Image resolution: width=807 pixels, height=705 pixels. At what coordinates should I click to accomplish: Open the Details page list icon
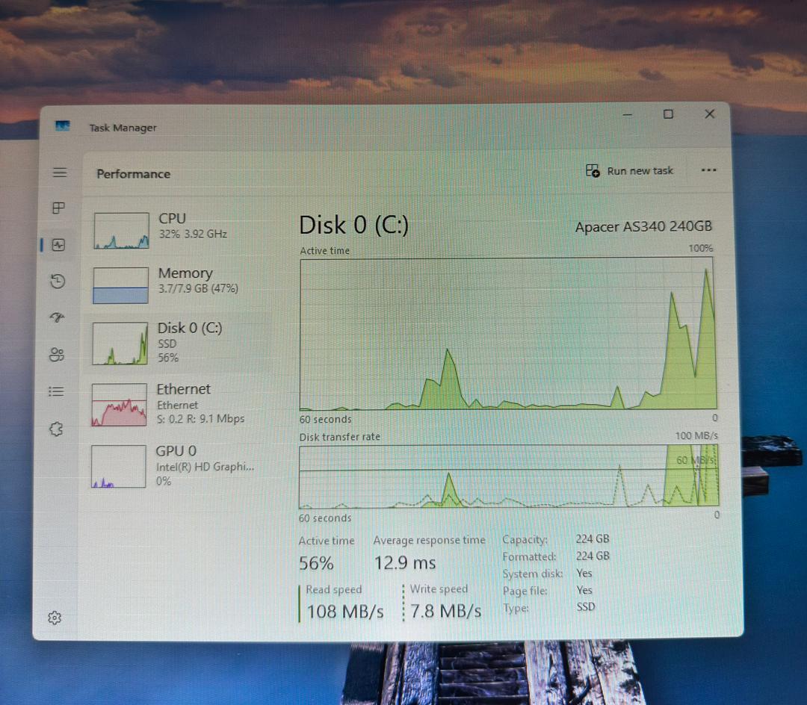click(x=56, y=391)
